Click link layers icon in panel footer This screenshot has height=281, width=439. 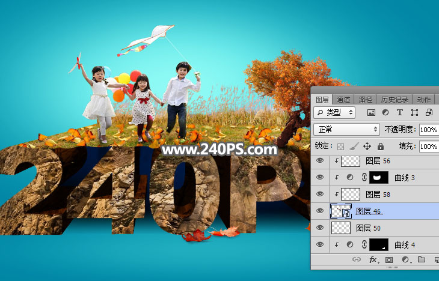coord(357,259)
